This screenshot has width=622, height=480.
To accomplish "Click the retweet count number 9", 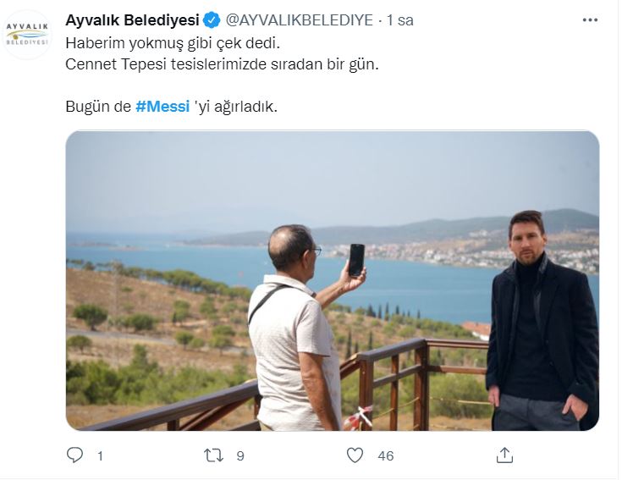I will pyautogui.click(x=240, y=456).
